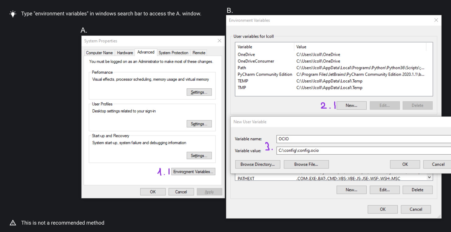Image resolution: width=451 pixels, height=232 pixels.
Task: Click Browse File... button
Action: (x=306, y=164)
